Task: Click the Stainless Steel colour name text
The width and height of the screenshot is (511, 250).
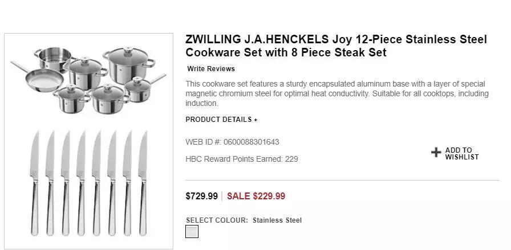Action: tap(277, 220)
